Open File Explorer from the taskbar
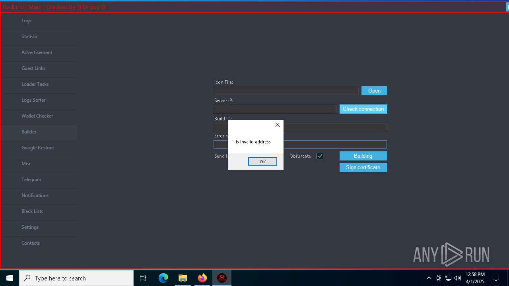Image resolution: width=509 pixels, height=286 pixels. [x=183, y=278]
